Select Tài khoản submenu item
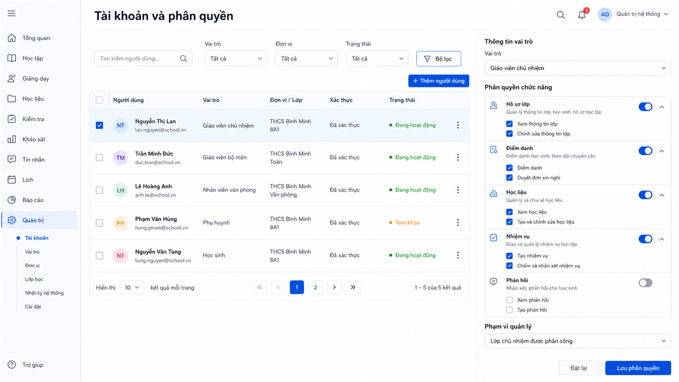This screenshot has width=679, height=382. pyautogui.click(x=37, y=238)
